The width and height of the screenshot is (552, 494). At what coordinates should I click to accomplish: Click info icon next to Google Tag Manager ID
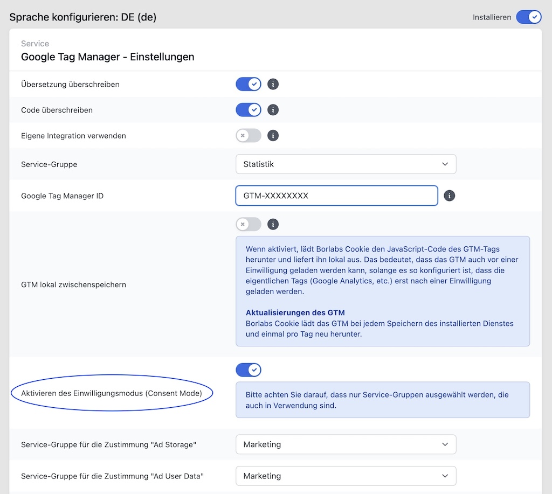point(449,196)
